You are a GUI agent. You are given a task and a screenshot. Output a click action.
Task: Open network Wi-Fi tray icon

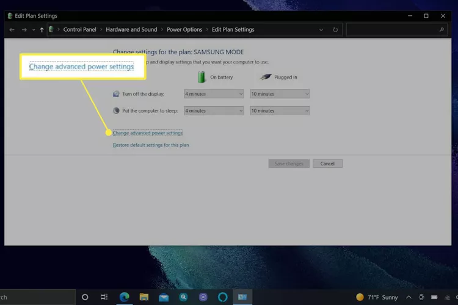447,298
